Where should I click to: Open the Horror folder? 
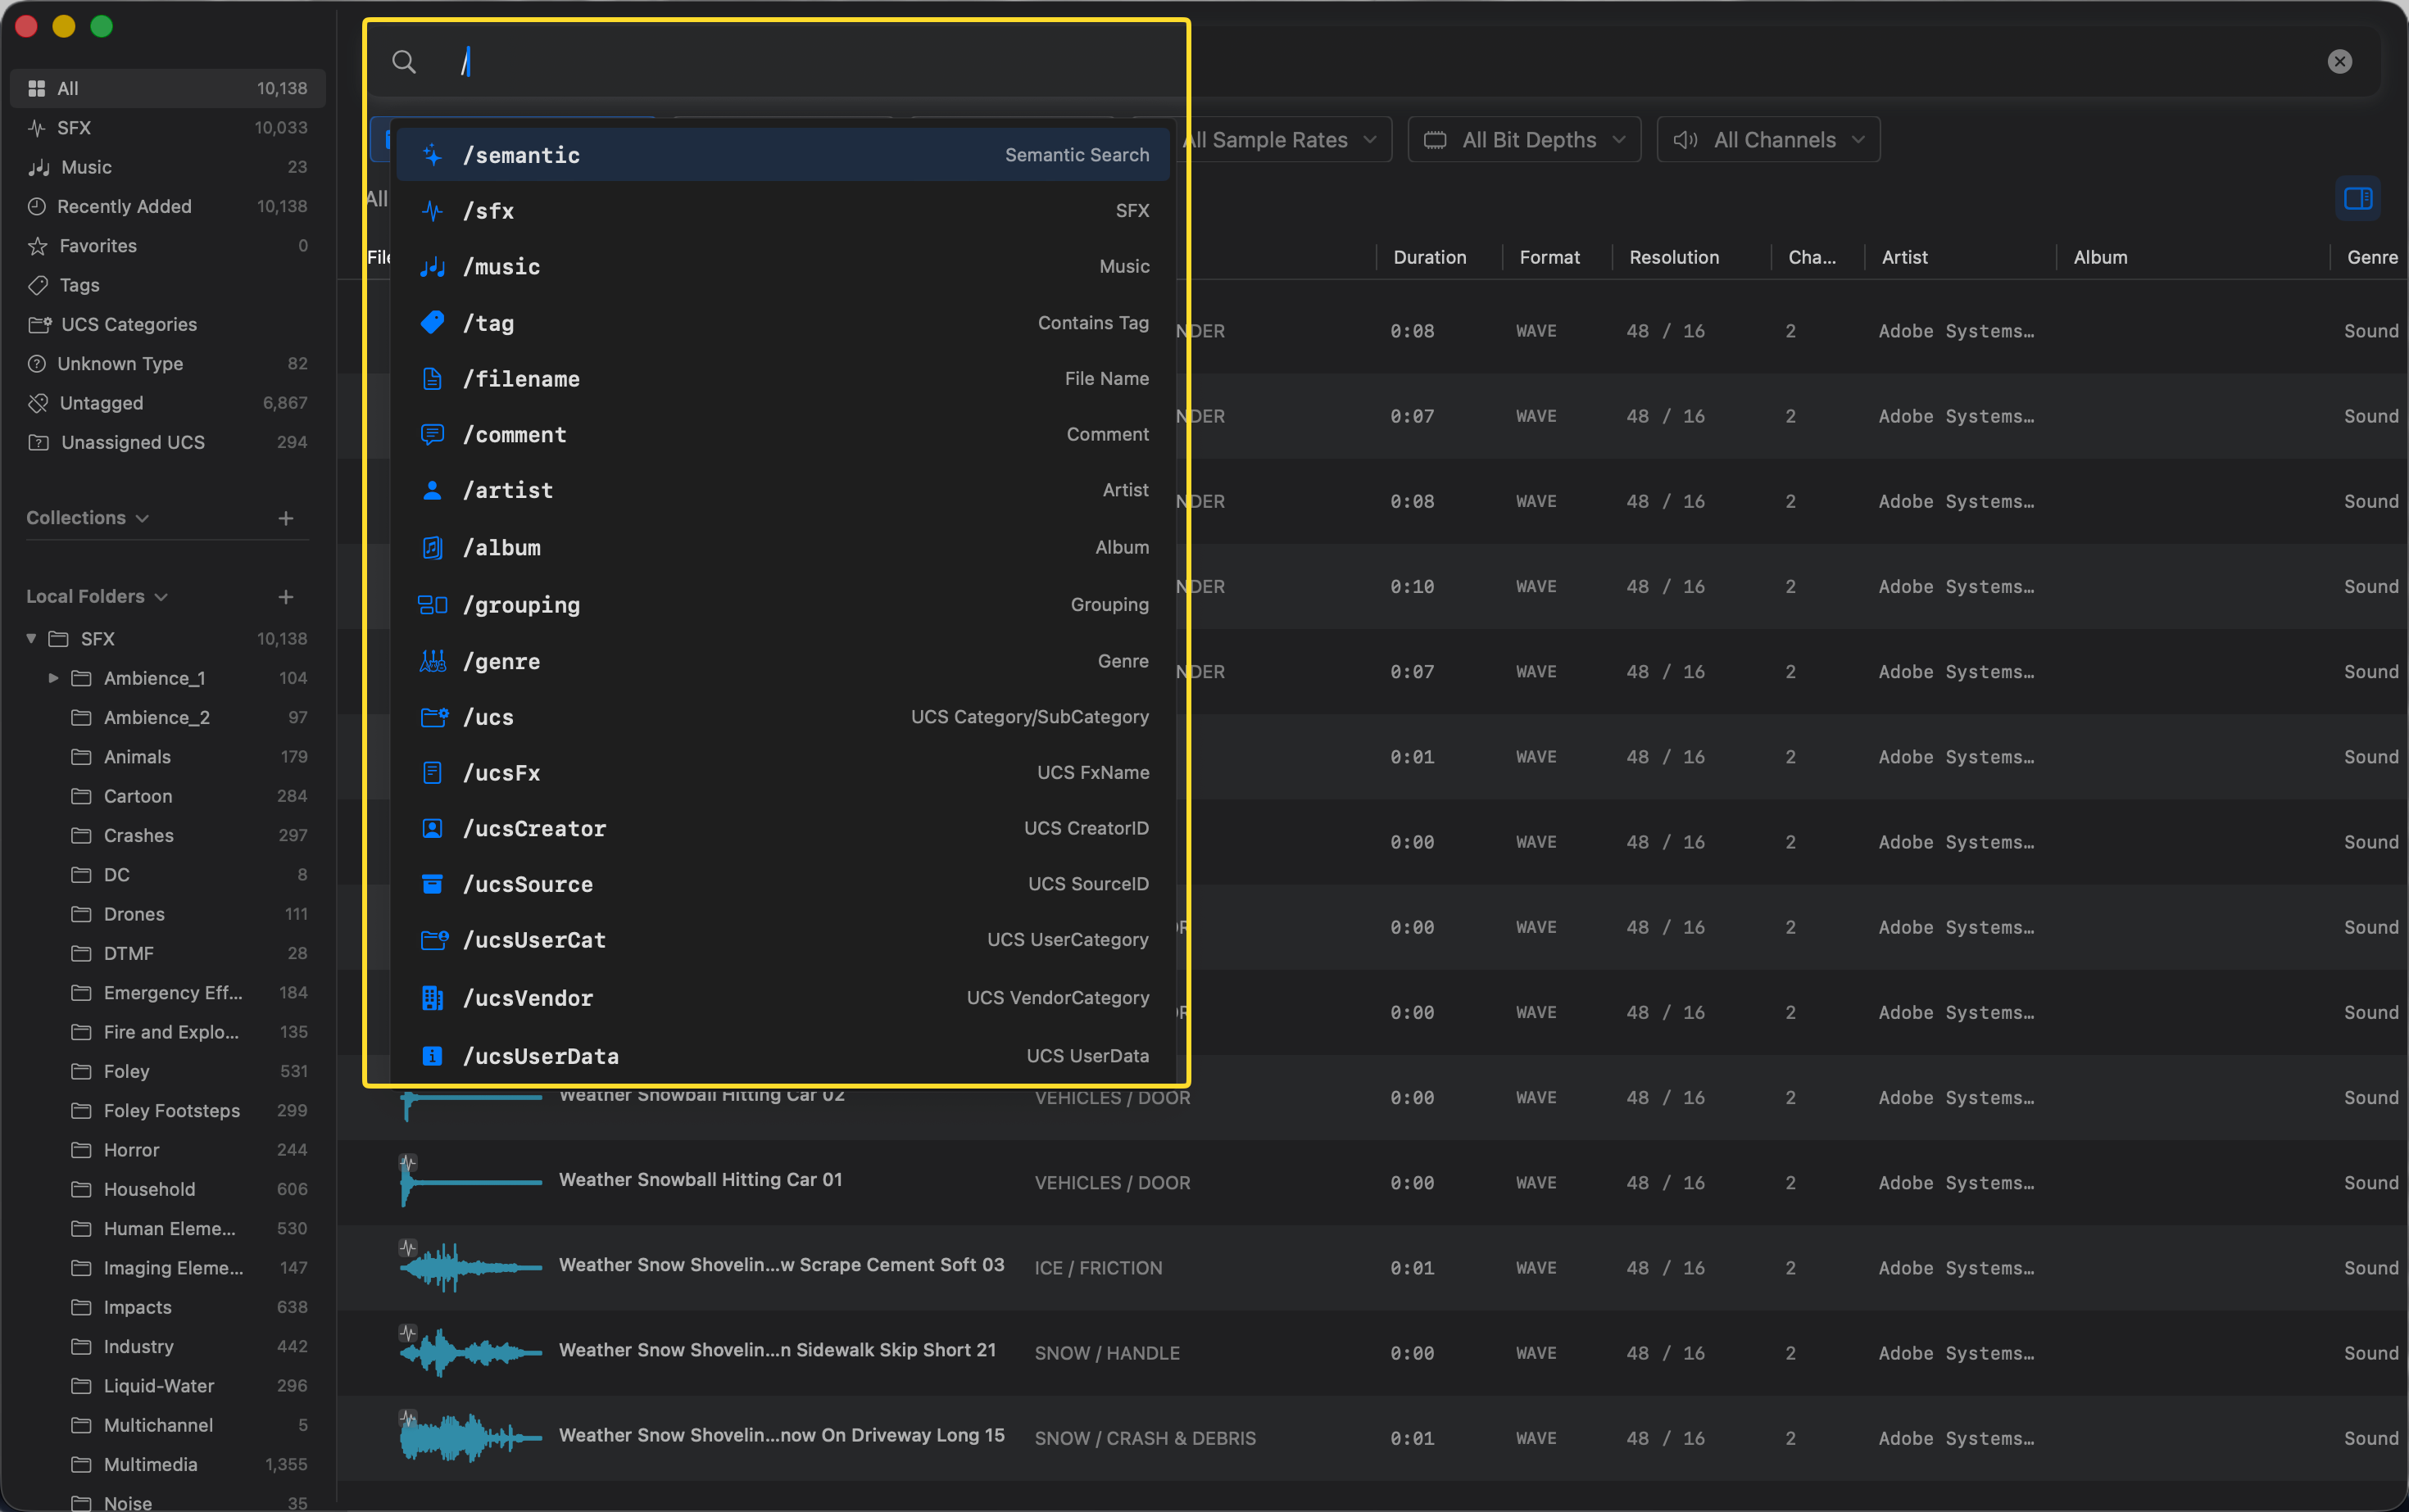tap(168, 1150)
